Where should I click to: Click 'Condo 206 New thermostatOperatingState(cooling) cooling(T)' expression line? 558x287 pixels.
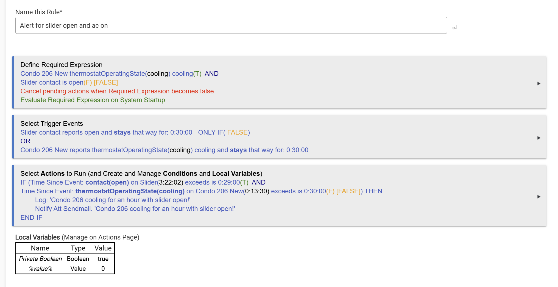(119, 74)
